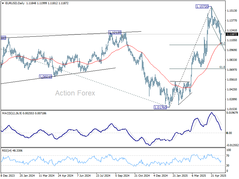
Task: Click the 23 Jul 2024 date label
Action: pos(103,175)
